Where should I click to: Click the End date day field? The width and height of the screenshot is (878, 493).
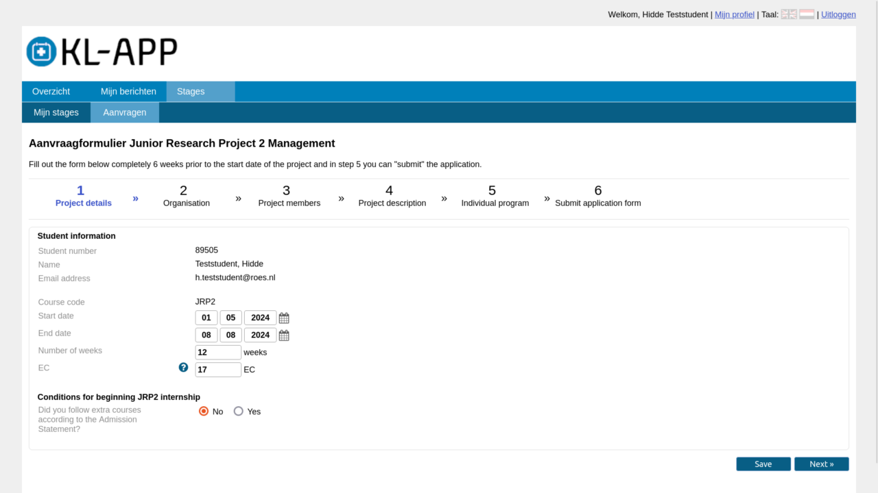point(206,336)
